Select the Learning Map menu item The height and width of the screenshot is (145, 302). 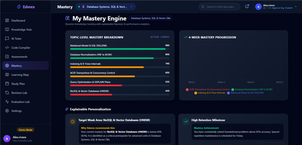(x=25, y=75)
